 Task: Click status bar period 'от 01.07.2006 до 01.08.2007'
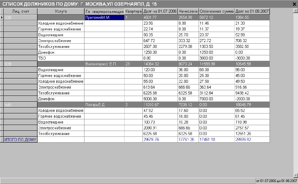pyautogui.click(x=277, y=181)
